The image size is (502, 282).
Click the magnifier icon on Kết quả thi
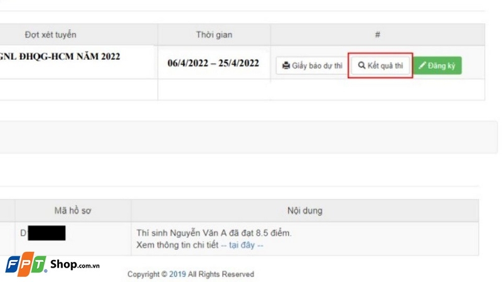pos(361,65)
